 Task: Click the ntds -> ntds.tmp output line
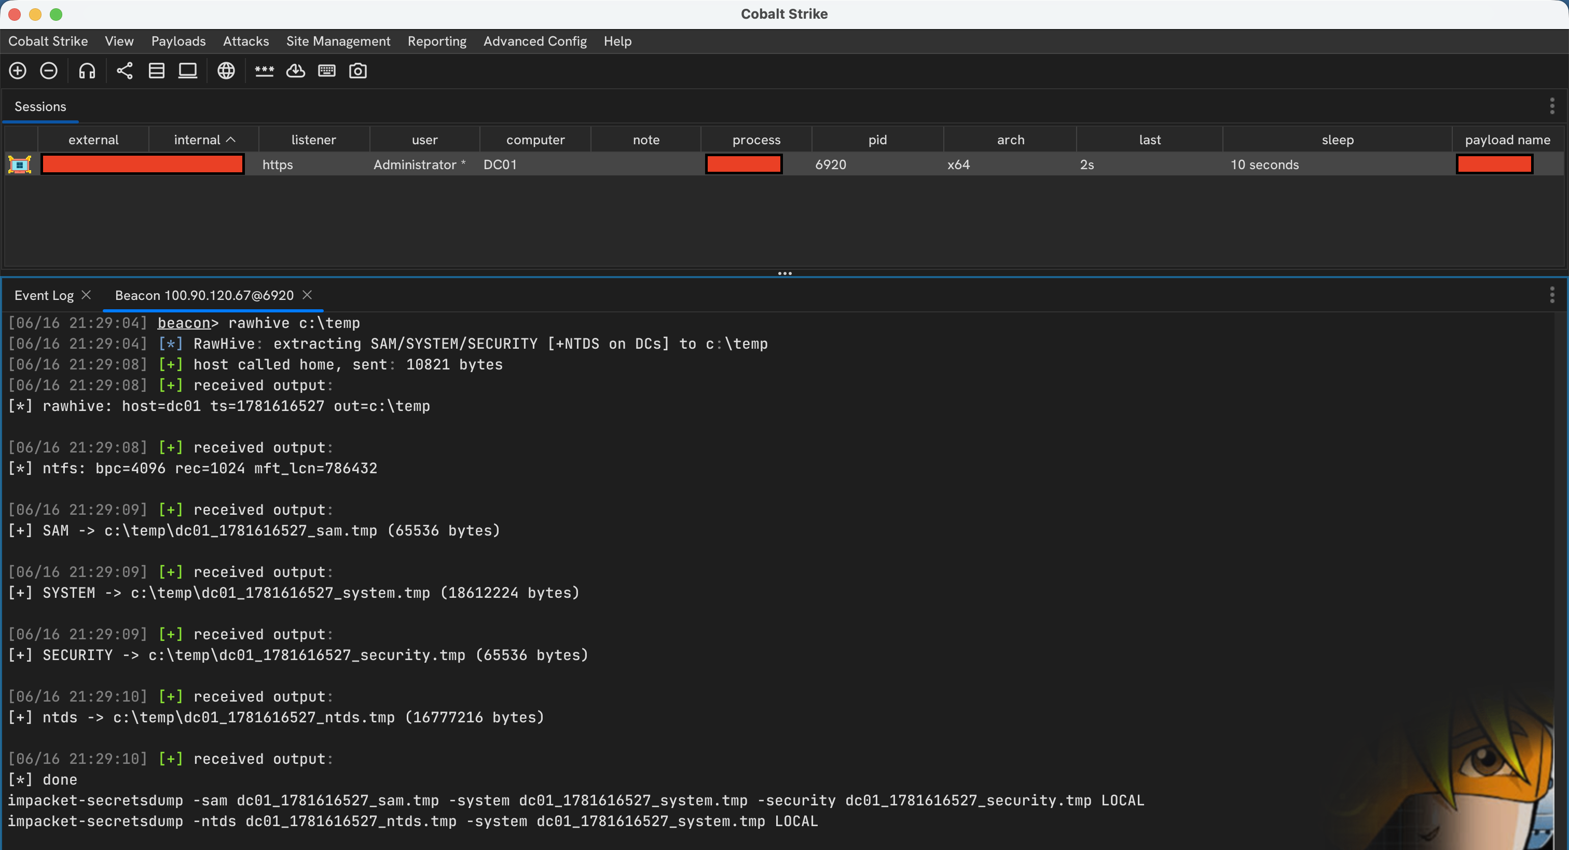pyautogui.click(x=276, y=717)
